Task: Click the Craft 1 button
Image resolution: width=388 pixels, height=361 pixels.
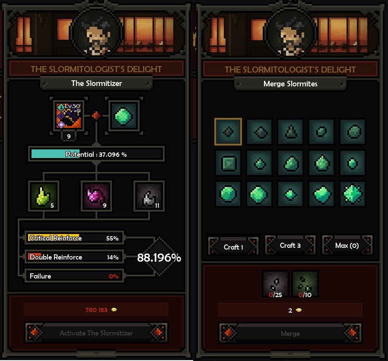Action: 234,247
